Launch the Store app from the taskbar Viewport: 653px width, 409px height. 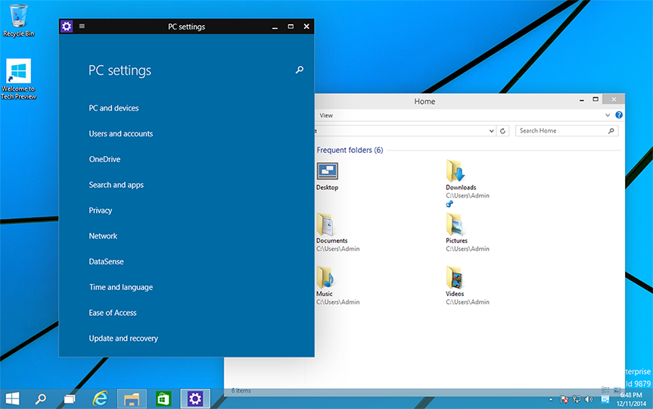(x=163, y=398)
